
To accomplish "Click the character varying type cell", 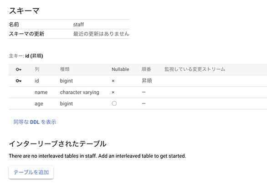I will tap(80, 92).
